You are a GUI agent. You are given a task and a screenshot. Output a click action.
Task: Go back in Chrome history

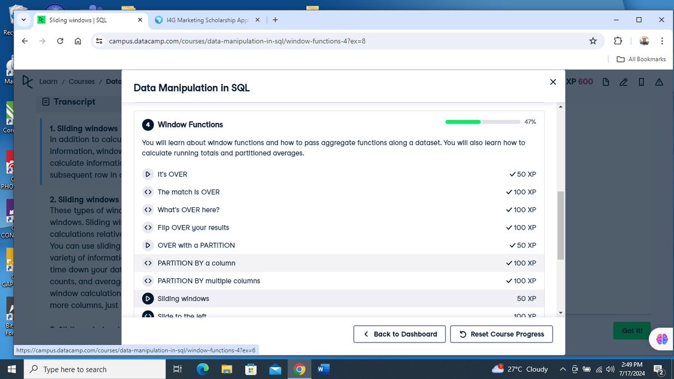pyautogui.click(x=24, y=41)
